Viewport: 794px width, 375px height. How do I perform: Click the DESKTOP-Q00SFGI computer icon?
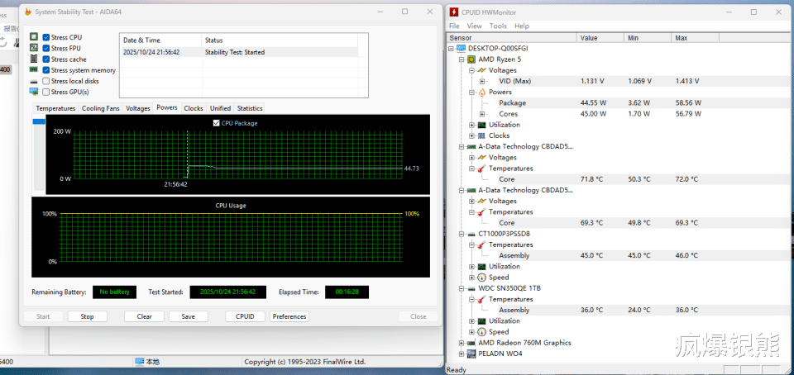[x=462, y=49]
